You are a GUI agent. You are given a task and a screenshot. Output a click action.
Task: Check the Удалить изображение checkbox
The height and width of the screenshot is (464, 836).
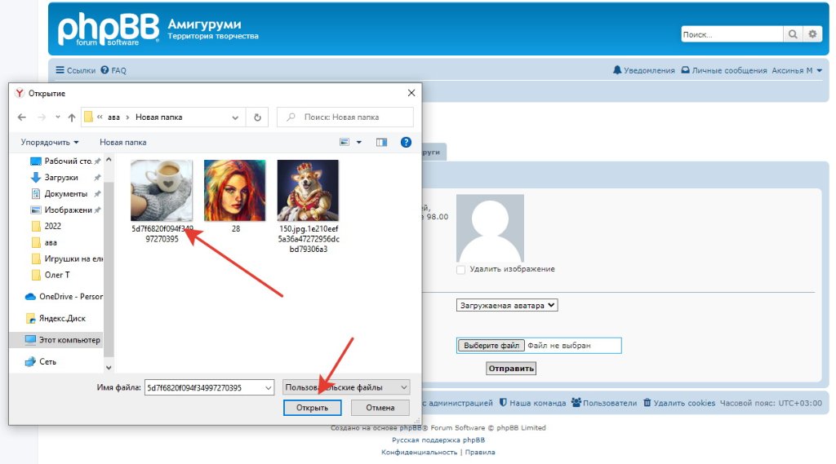coord(461,269)
